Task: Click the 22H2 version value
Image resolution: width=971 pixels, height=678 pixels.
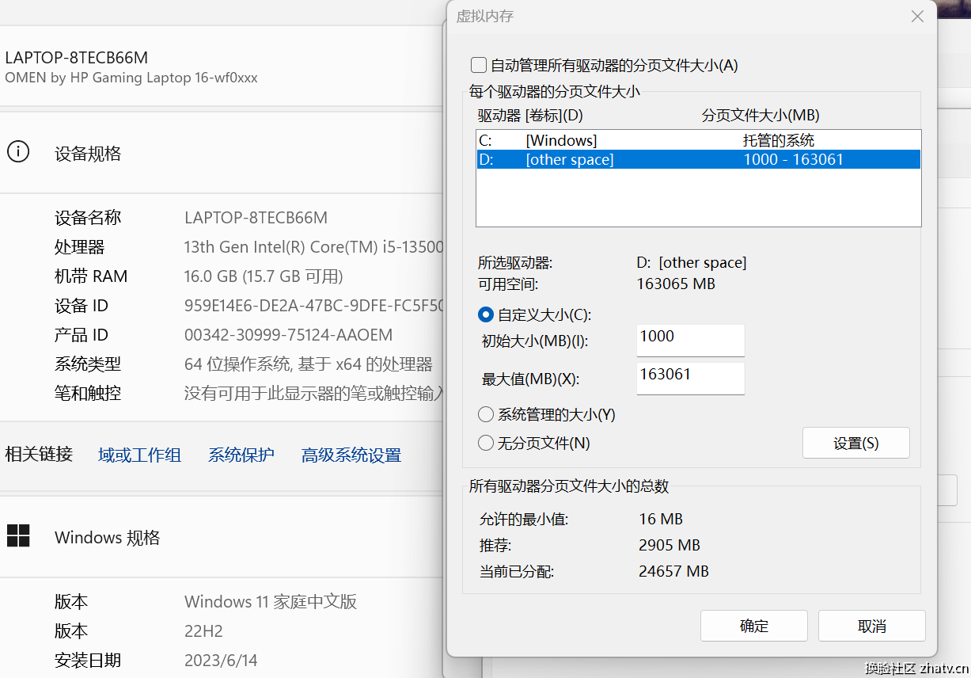Action: point(203,631)
